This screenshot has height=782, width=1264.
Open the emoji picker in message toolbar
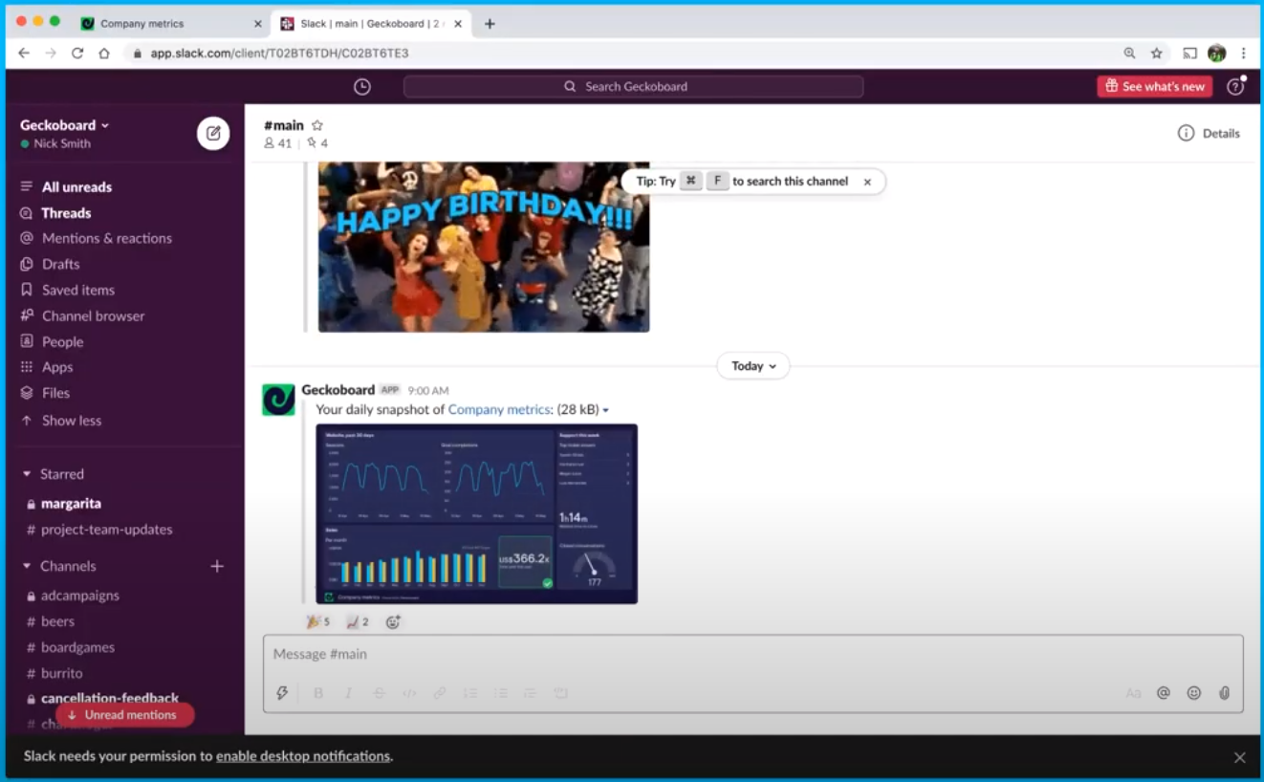(x=1194, y=692)
